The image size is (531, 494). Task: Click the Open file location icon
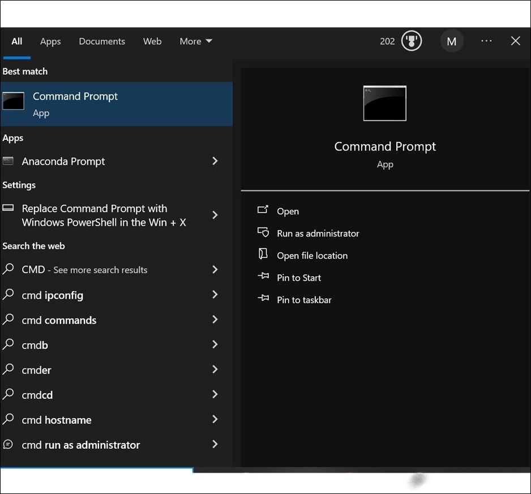pyautogui.click(x=263, y=255)
